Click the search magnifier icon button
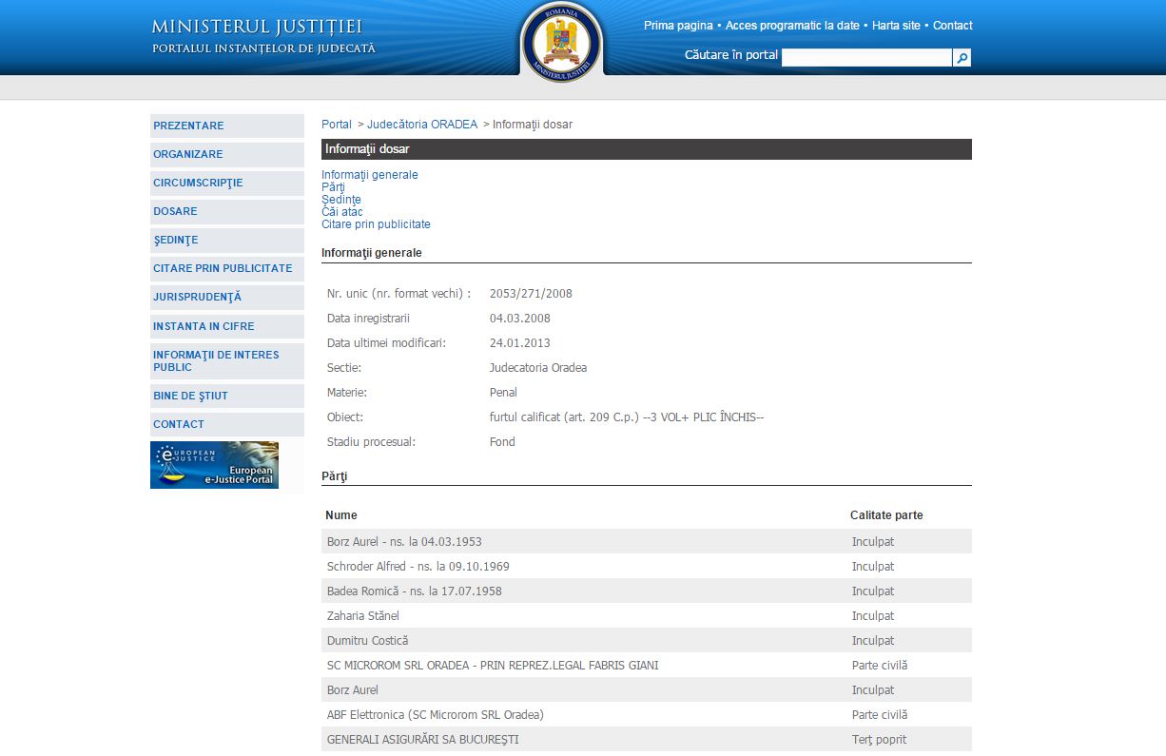This screenshot has height=756, width=1166. tap(962, 58)
